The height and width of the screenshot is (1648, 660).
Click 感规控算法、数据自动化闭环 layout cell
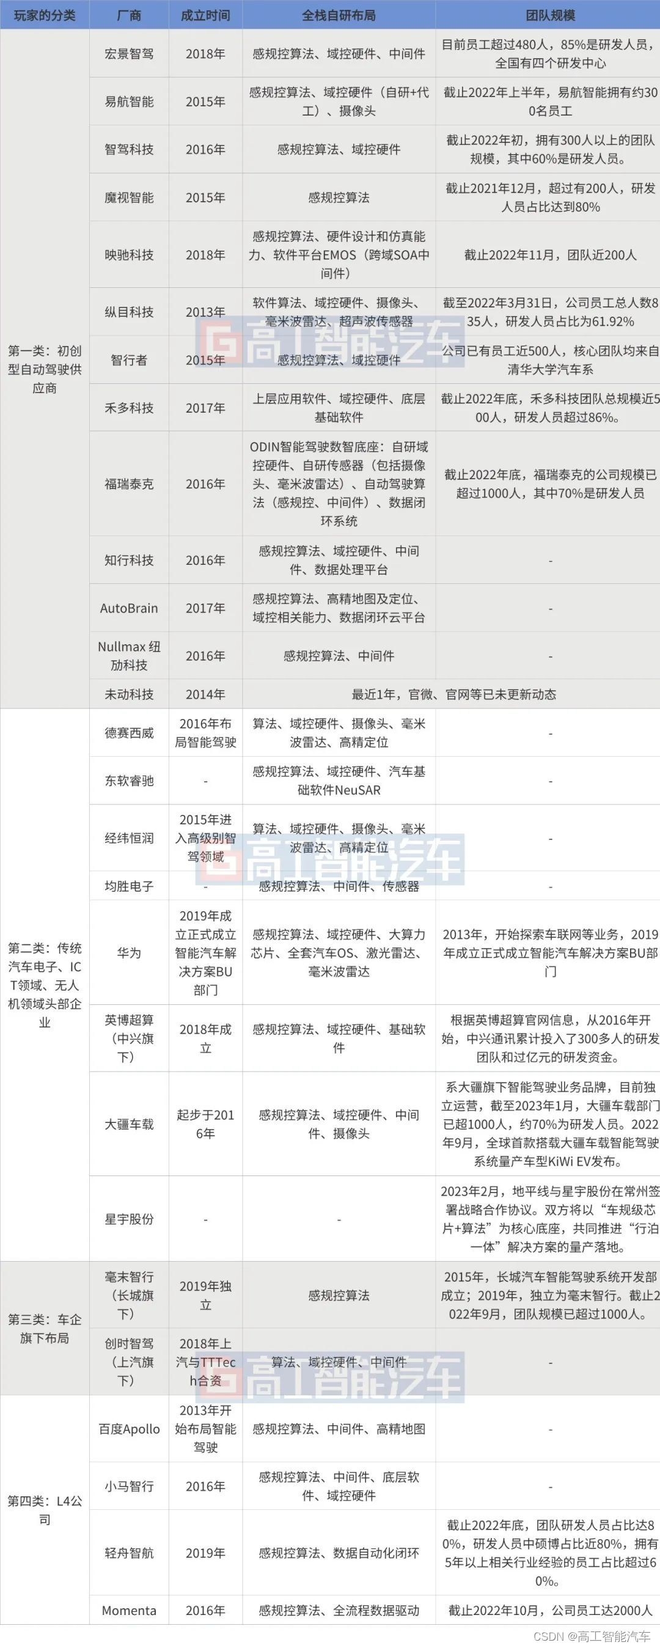coord(339,1553)
